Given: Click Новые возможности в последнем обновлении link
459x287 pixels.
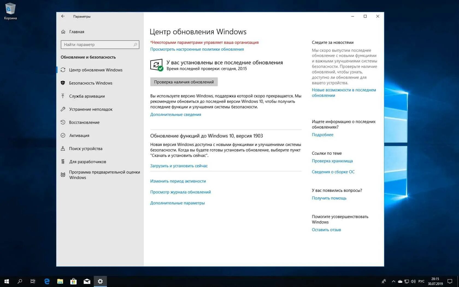Looking at the screenshot, I should click(x=344, y=93).
